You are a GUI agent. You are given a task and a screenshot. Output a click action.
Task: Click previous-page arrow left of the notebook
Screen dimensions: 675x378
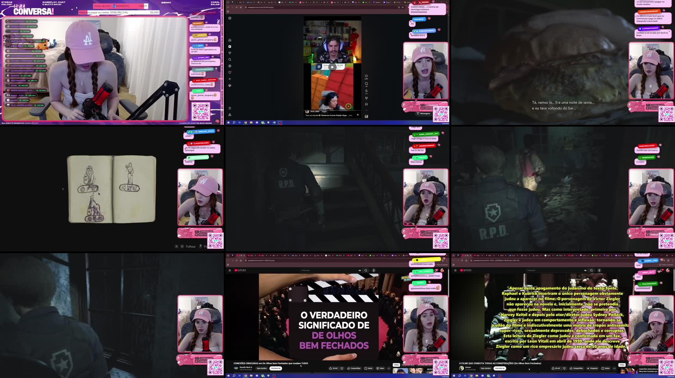pos(63,189)
